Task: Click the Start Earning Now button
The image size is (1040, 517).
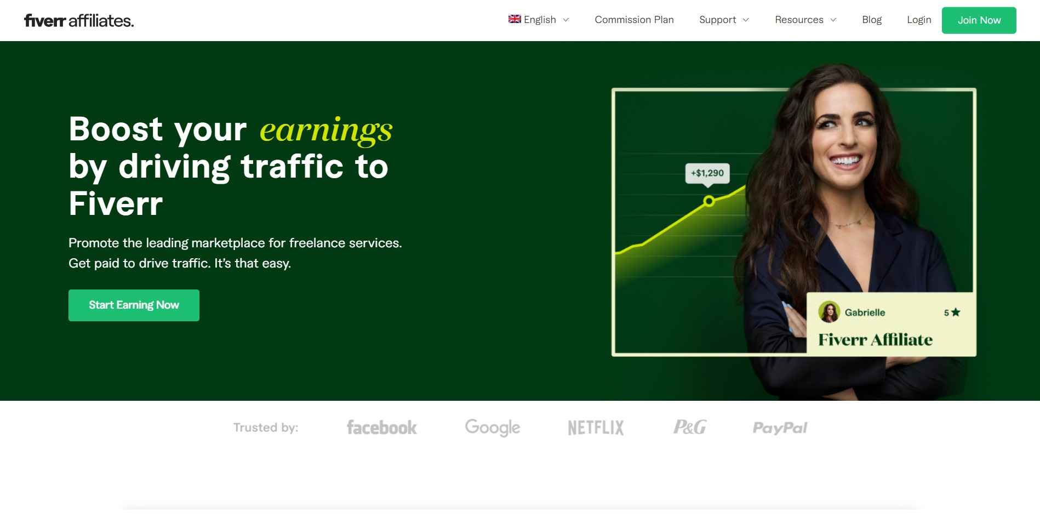Action: (x=134, y=305)
